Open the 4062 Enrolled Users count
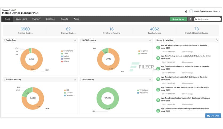 (x=154, y=29)
